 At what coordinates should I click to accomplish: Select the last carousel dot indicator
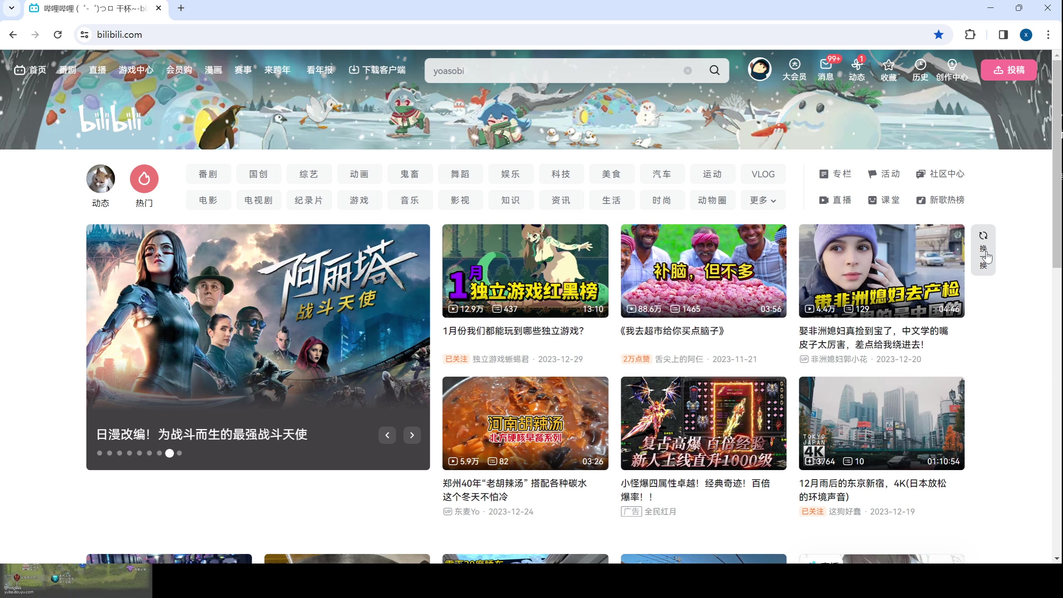[179, 453]
